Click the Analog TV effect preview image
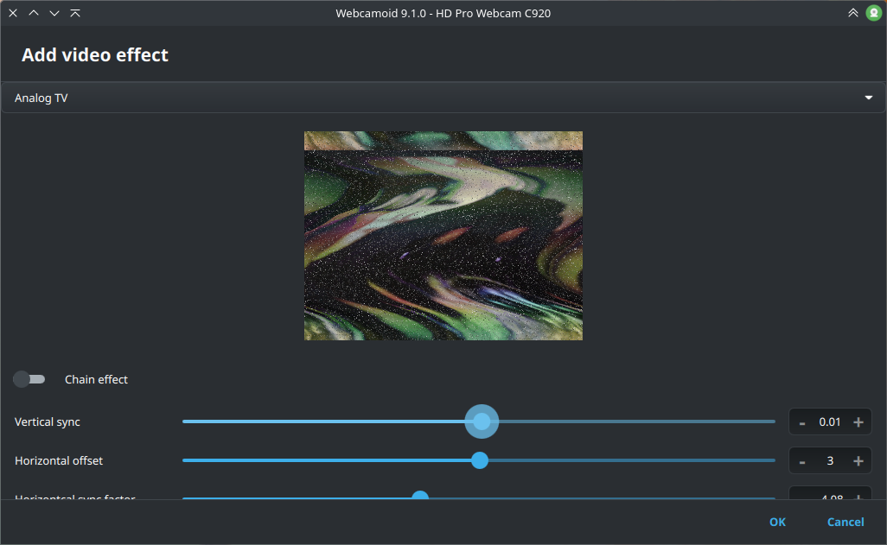The image size is (887, 545). 443,236
